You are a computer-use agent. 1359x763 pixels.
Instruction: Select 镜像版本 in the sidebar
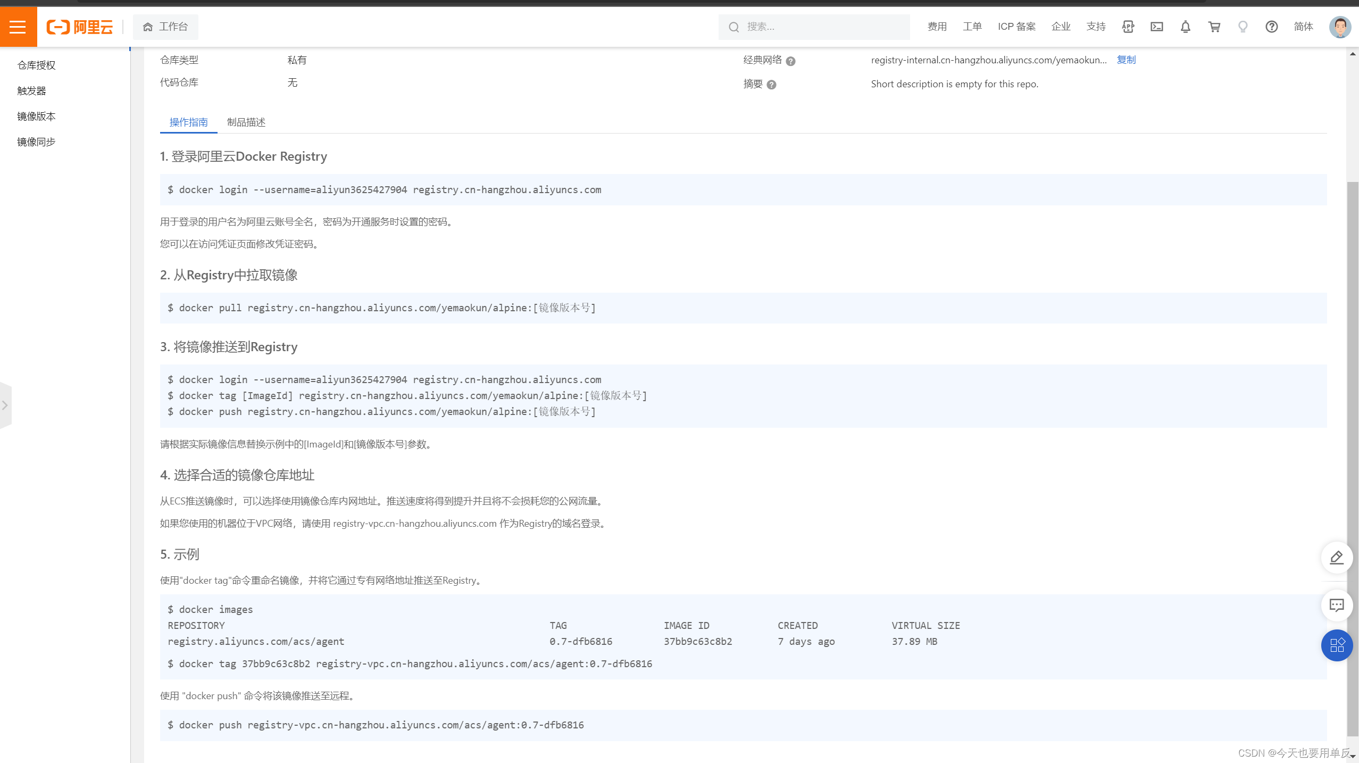36,116
